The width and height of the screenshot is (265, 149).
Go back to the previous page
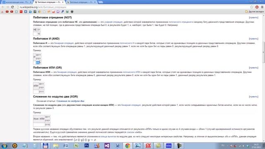click(3, 7)
